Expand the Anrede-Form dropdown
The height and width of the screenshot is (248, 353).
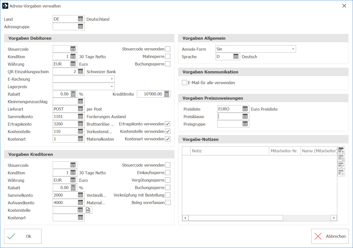click(x=293, y=49)
